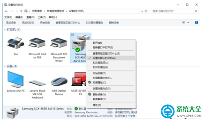Screen dimensions: 202x119
Task: Click the Samsung printer thumbnail in details pane
Action: click(x=13, y=113)
